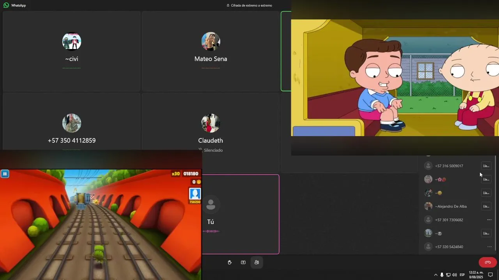Screen dimensions: 499x280
Task: Click the Family Guy video overlay
Action: click(x=395, y=78)
